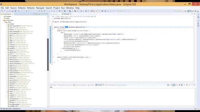Click the Open Console icon
This screenshot has height=112, width=200.
[x=187, y=85]
